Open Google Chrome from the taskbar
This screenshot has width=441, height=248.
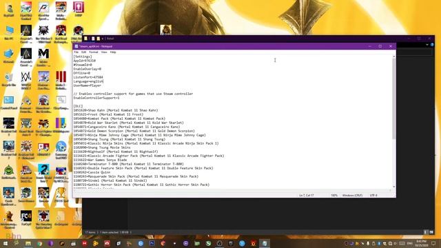tap(39, 243)
